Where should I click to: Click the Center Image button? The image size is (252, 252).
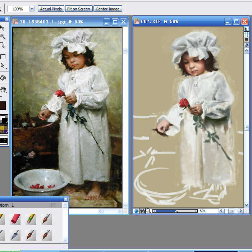click(x=107, y=9)
